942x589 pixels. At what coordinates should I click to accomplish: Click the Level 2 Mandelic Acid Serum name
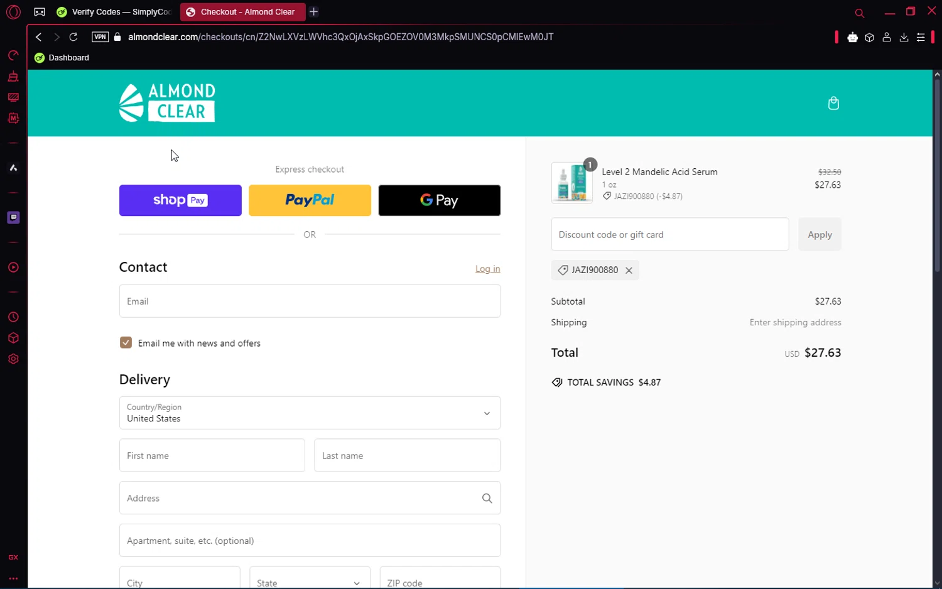[x=659, y=172]
